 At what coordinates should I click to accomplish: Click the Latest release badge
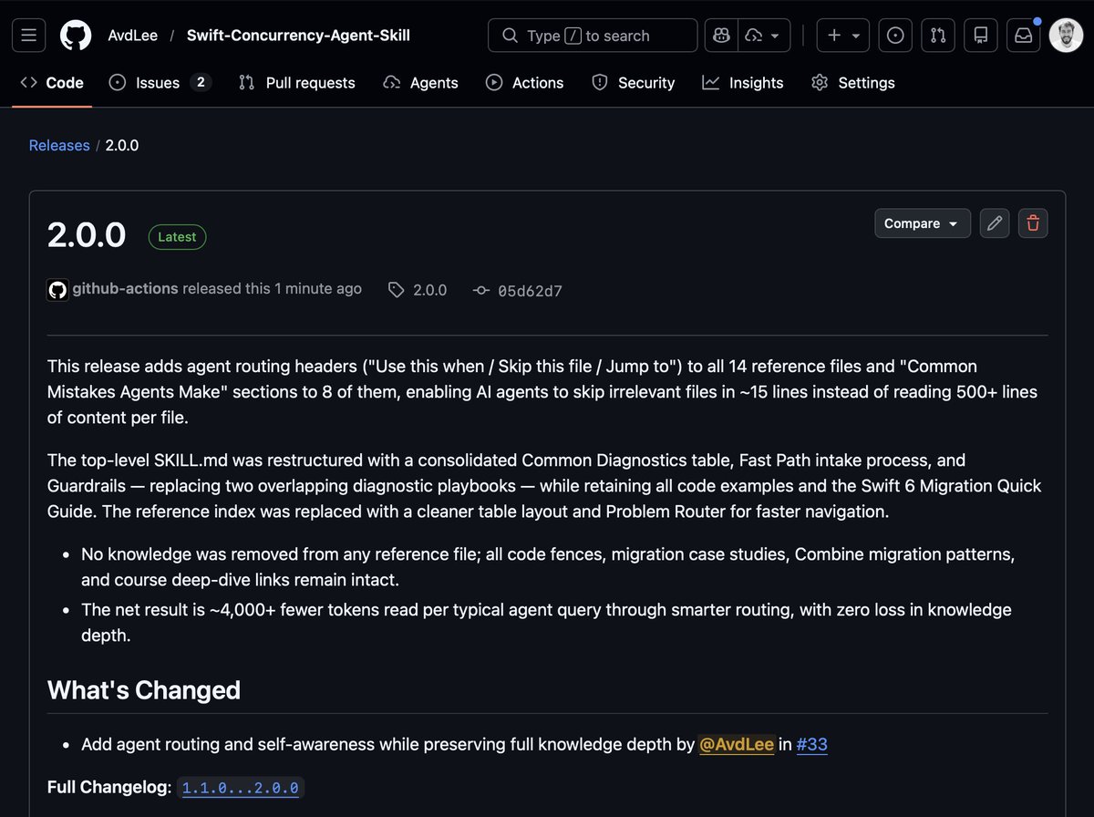tap(177, 237)
